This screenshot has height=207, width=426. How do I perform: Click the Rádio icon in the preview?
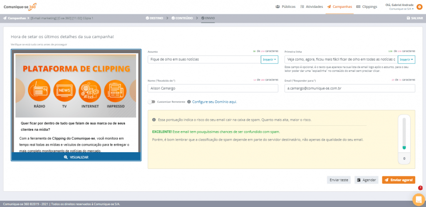click(39, 90)
